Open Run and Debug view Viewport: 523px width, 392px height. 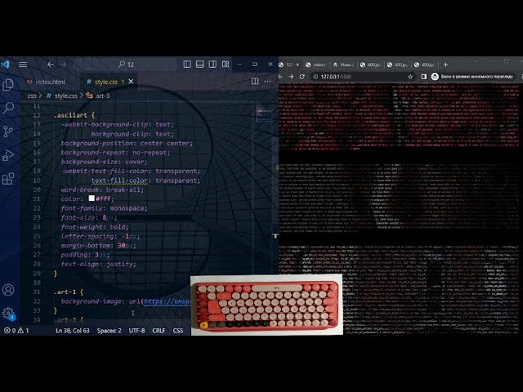pyautogui.click(x=8, y=155)
